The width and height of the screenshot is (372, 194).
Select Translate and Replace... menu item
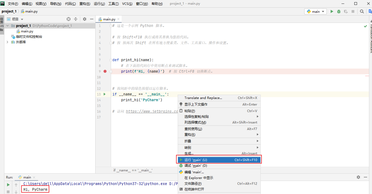(219, 98)
